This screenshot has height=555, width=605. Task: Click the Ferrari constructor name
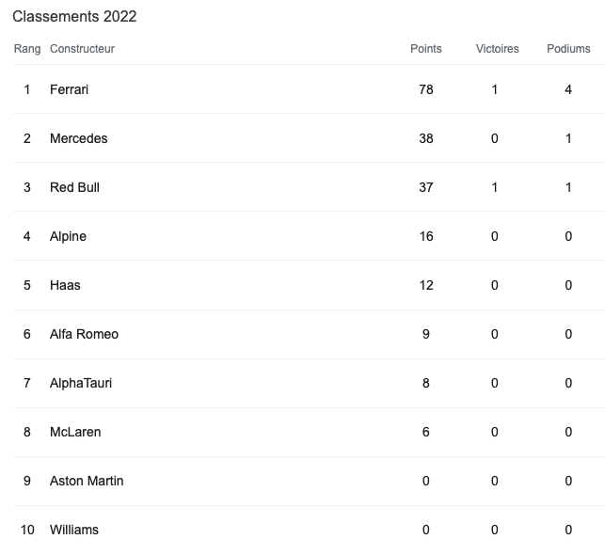click(69, 89)
